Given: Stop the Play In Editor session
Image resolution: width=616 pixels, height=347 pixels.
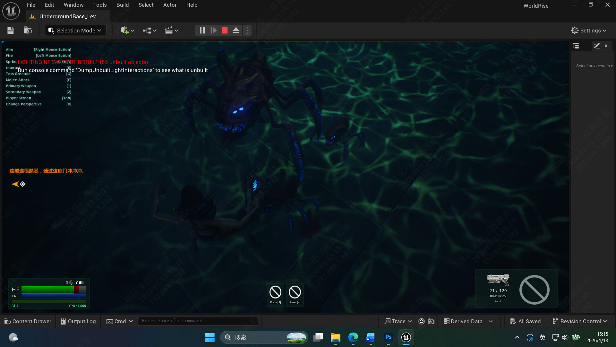Looking at the screenshot, I should 224,30.
